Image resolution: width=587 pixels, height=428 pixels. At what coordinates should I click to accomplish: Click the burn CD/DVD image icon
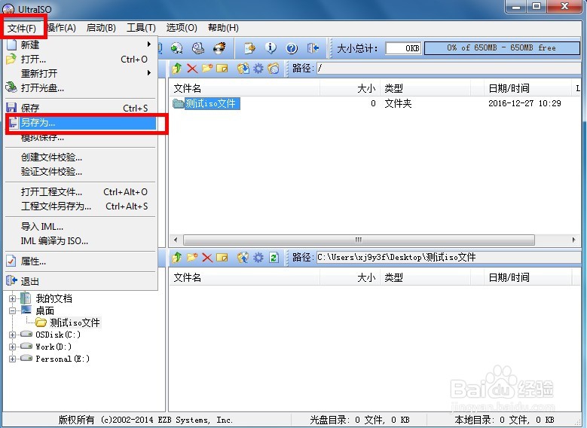point(220,48)
